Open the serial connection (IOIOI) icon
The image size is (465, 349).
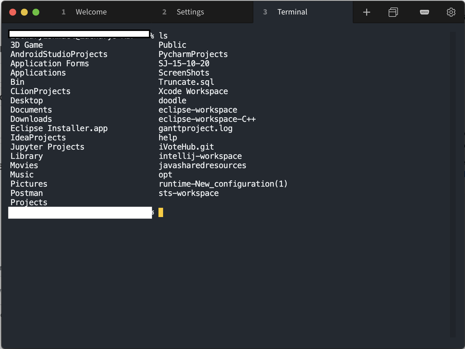424,12
